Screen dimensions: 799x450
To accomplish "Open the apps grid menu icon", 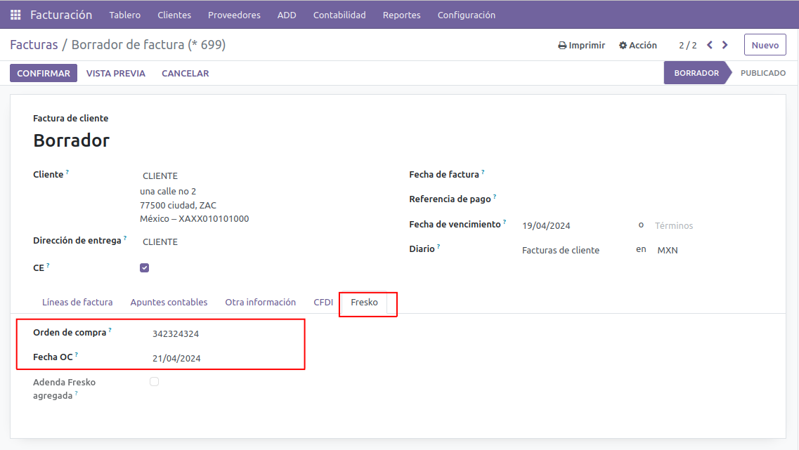I will pyautogui.click(x=15, y=15).
